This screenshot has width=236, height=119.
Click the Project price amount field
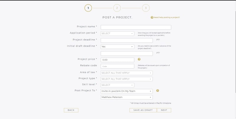(x=117, y=60)
